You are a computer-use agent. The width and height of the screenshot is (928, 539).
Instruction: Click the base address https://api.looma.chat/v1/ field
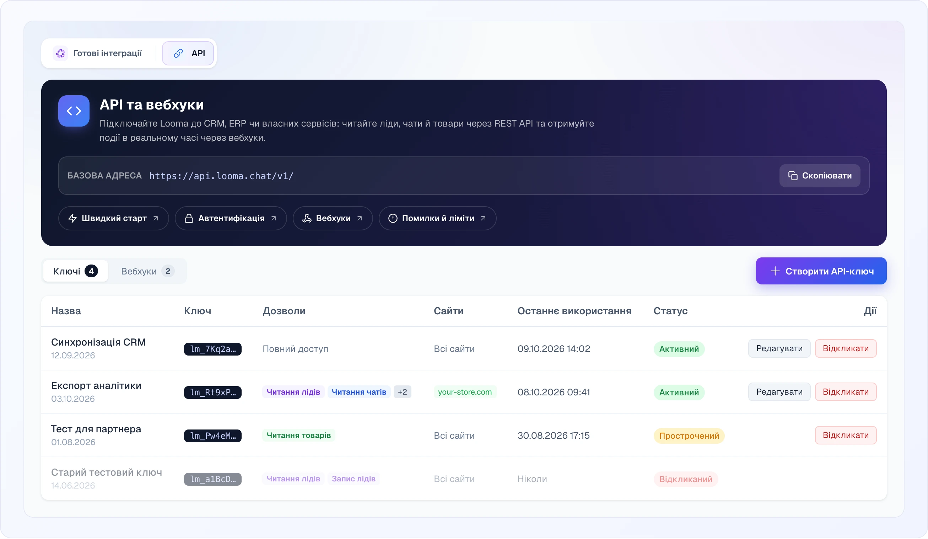tap(464, 176)
